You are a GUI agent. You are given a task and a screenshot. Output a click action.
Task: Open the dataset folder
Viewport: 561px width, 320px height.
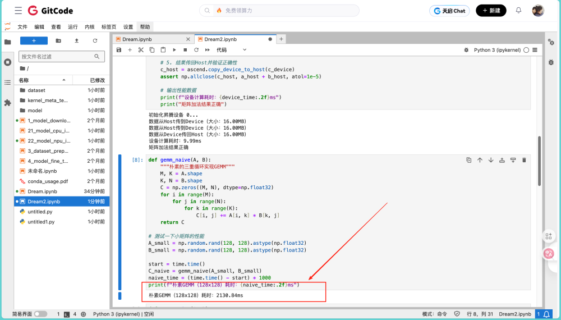click(x=62, y=90)
